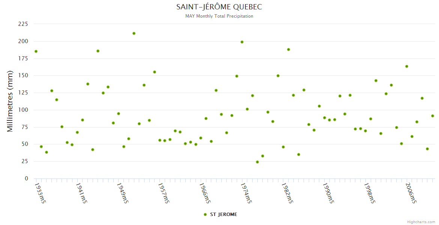The height and width of the screenshot is (225, 439).
Task: Click the 100 y-axis tick label
Action: pyautogui.click(x=23, y=110)
